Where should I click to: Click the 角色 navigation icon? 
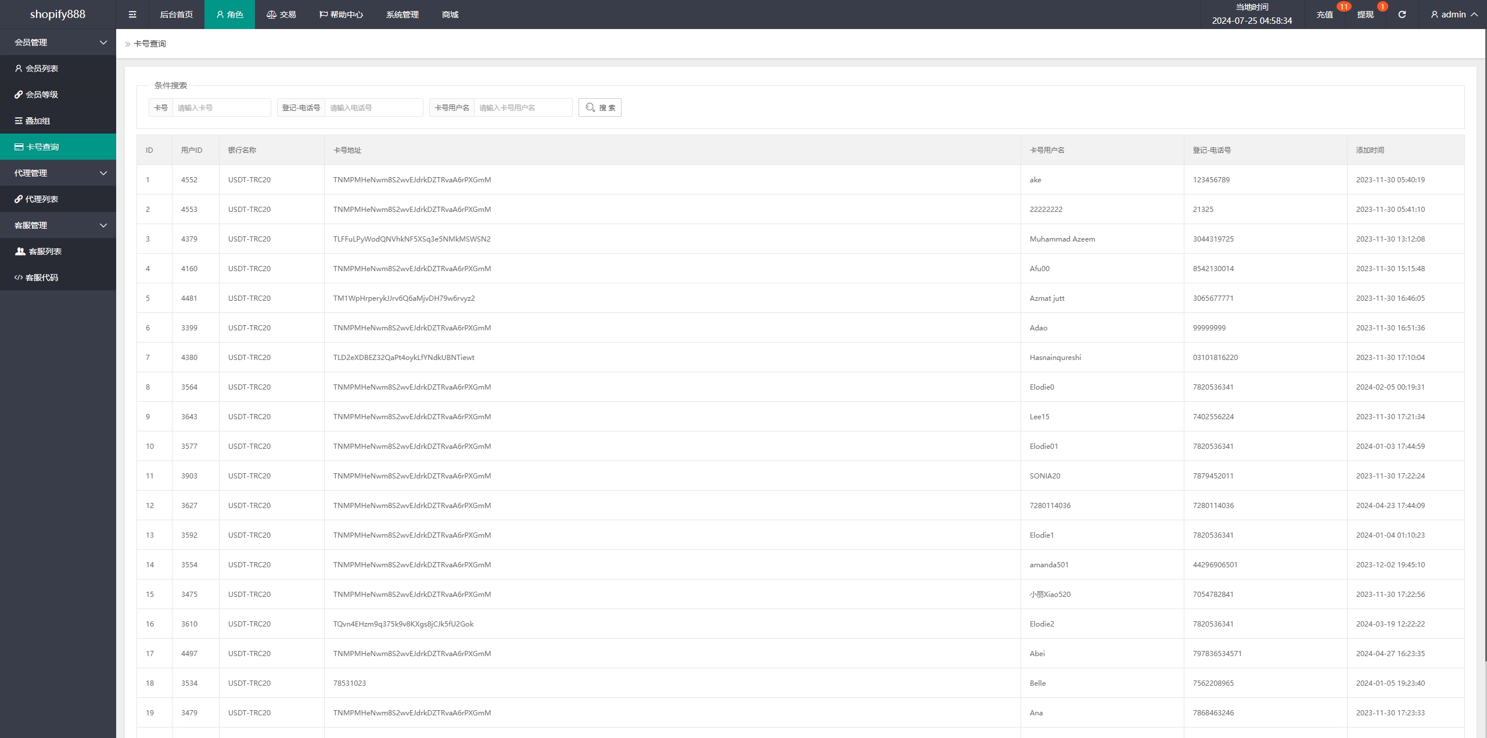coord(220,15)
